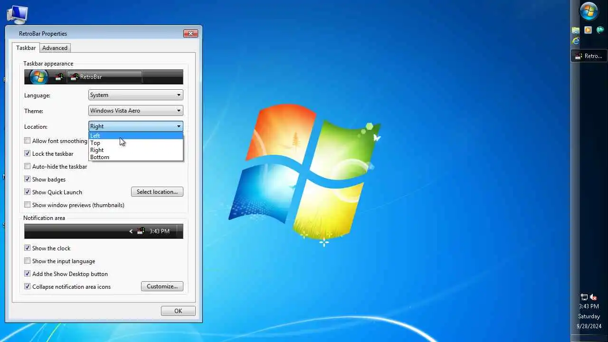
Task: Launch Windows Media Player from Quick Launch
Action: (588, 30)
